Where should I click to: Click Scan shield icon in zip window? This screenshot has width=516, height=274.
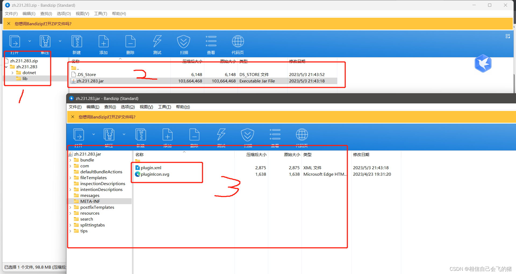pyautogui.click(x=184, y=42)
